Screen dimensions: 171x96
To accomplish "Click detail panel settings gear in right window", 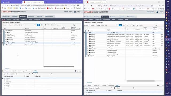I will (x=158, y=85).
